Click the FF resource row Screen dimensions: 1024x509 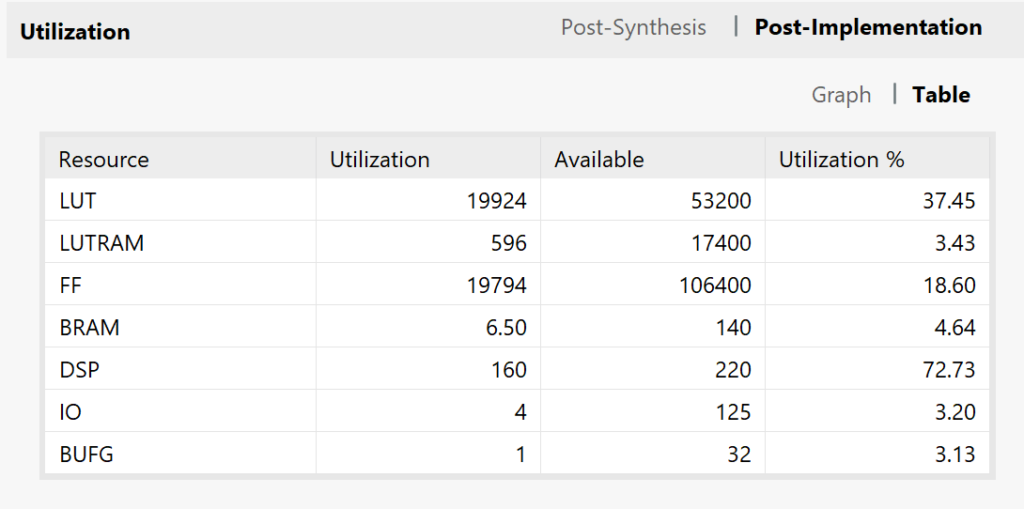(70, 285)
